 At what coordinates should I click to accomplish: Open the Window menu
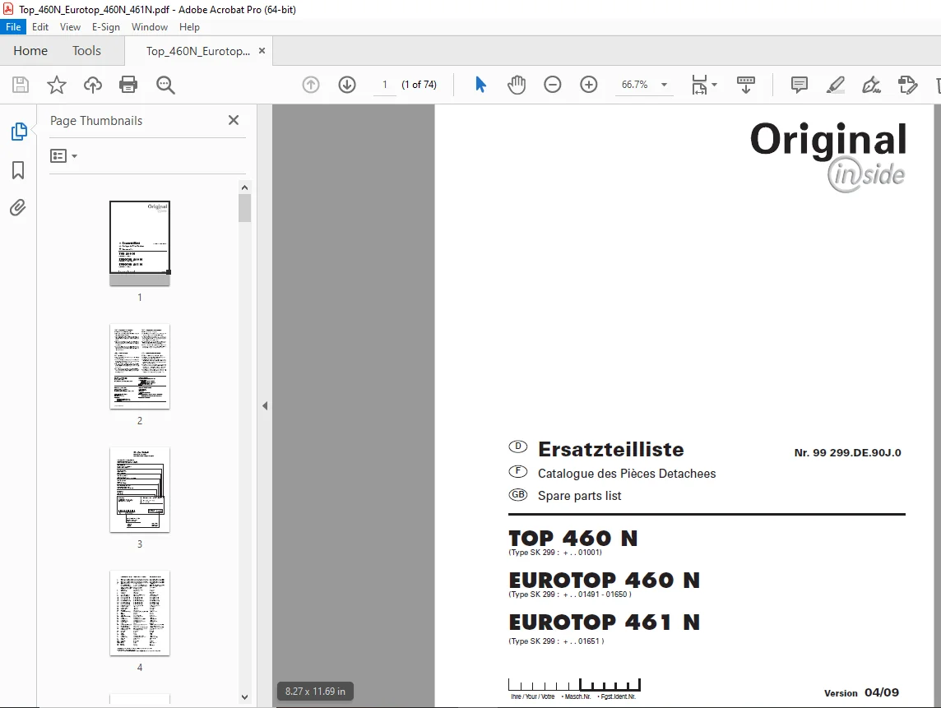[x=150, y=27]
